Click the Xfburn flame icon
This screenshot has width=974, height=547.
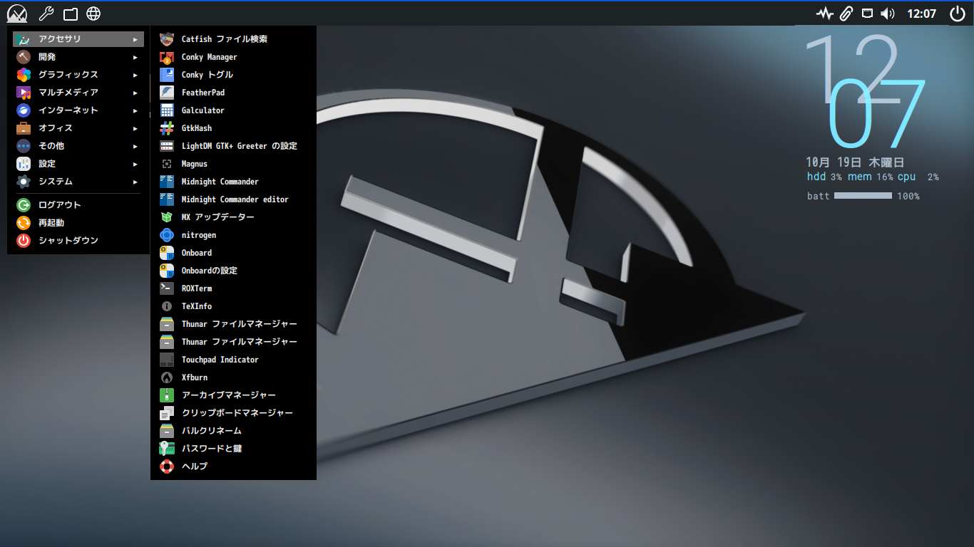167,377
